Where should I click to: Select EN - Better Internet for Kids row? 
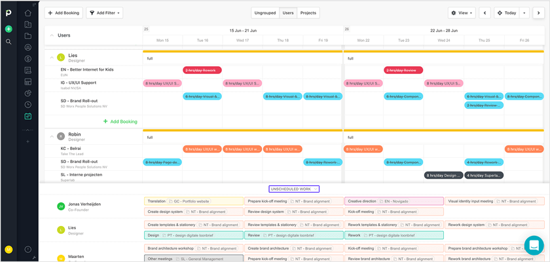pos(94,72)
